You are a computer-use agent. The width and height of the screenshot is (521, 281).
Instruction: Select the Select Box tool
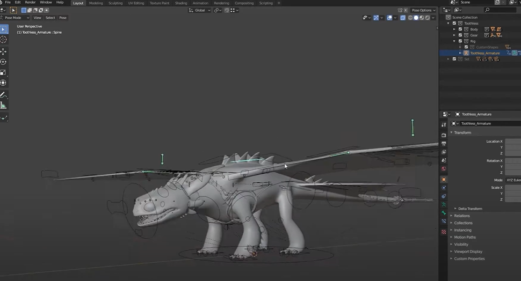[x=4, y=29]
